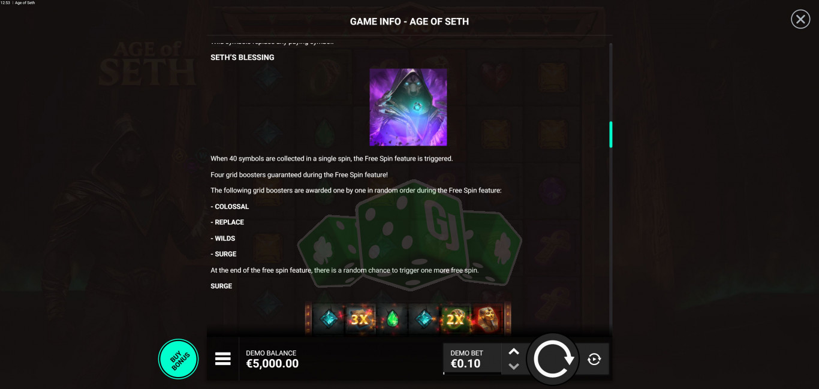Increase the demo bet with up arrow
This screenshot has width=819, height=389.
tap(514, 352)
